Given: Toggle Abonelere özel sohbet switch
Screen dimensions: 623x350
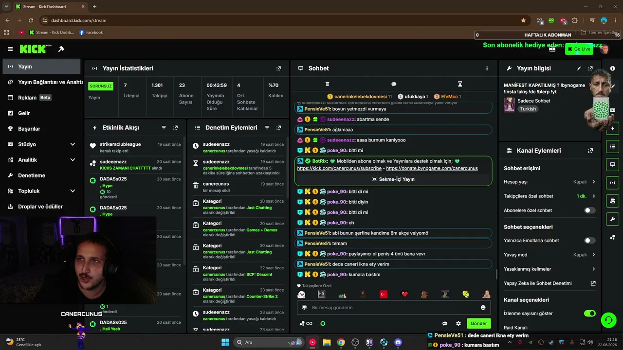Looking at the screenshot, I should click(589, 210).
